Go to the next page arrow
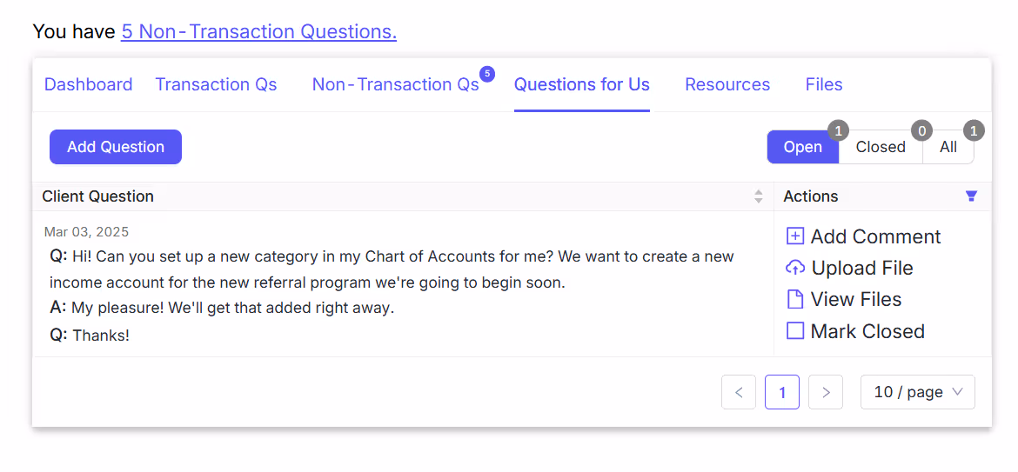 tap(826, 392)
